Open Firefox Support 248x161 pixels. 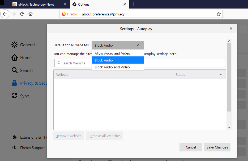click(32, 148)
